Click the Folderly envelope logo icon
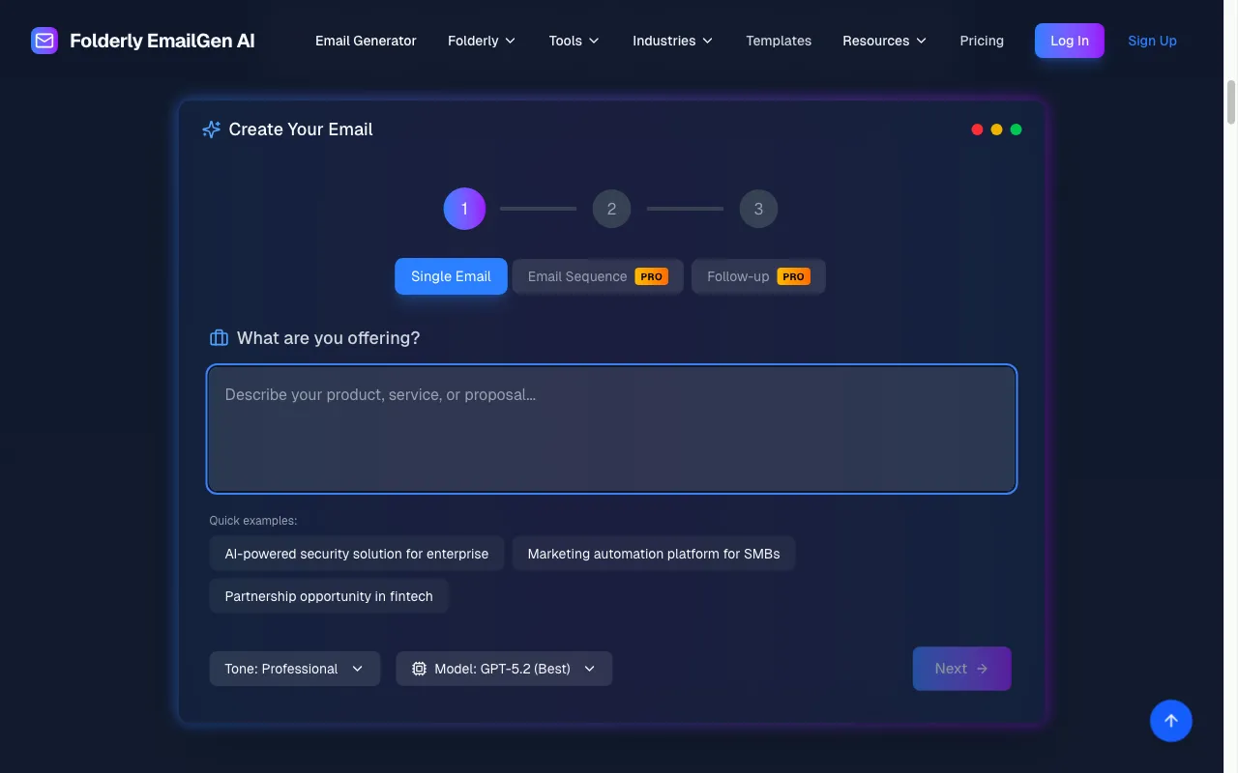The image size is (1238, 773). (44, 41)
